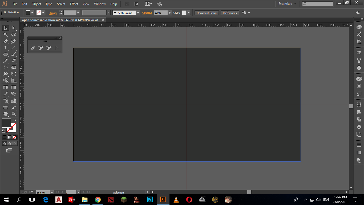Click the large Fill color swatch
Screen dimensions: 364x205
6,123
